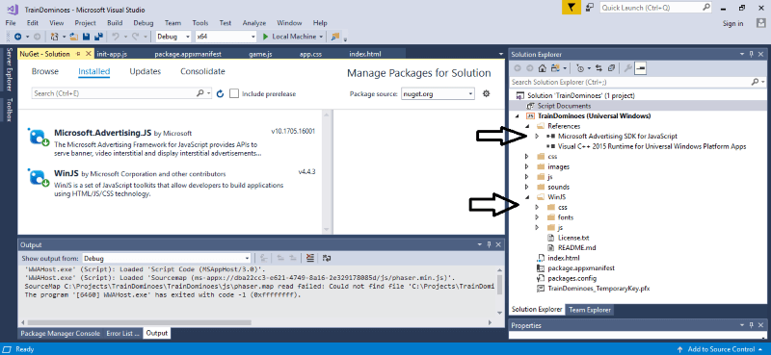Click the Properties wrench icon in Solution Explorer
771x355 pixels.
point(627,68)
